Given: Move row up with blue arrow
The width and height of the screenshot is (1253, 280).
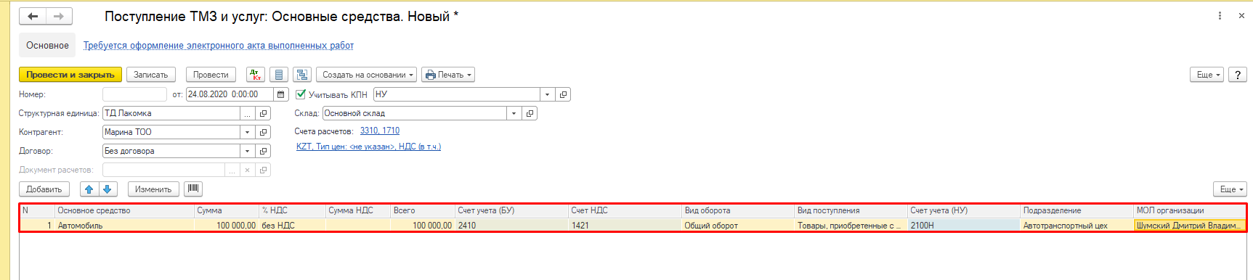Looking at the screenshot, I should [x=89, y=189].
